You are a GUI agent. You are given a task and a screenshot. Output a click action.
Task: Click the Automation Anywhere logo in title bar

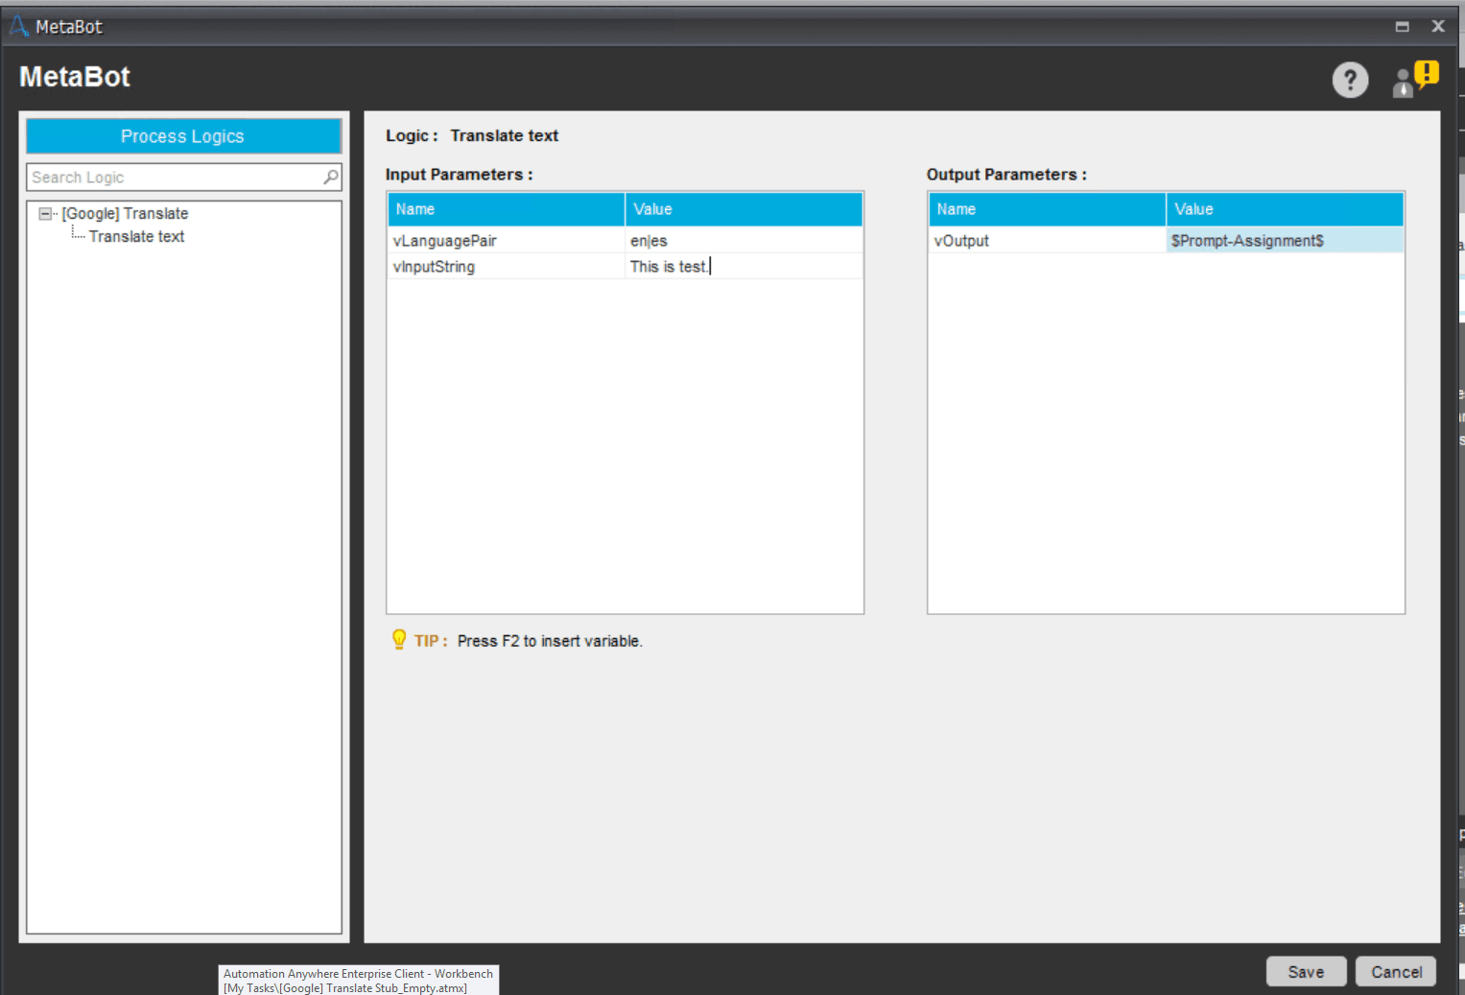pos(19,27)
